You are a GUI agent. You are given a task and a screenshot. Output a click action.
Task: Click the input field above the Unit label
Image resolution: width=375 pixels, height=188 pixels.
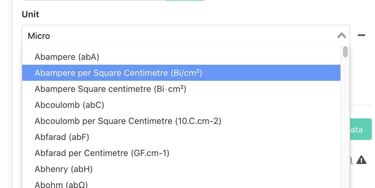pyautogui.click(x=93, y=1)
